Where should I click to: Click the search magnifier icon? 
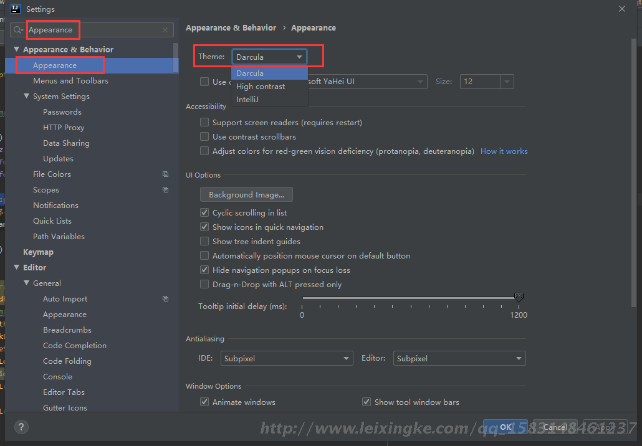[x=18, y=30]
